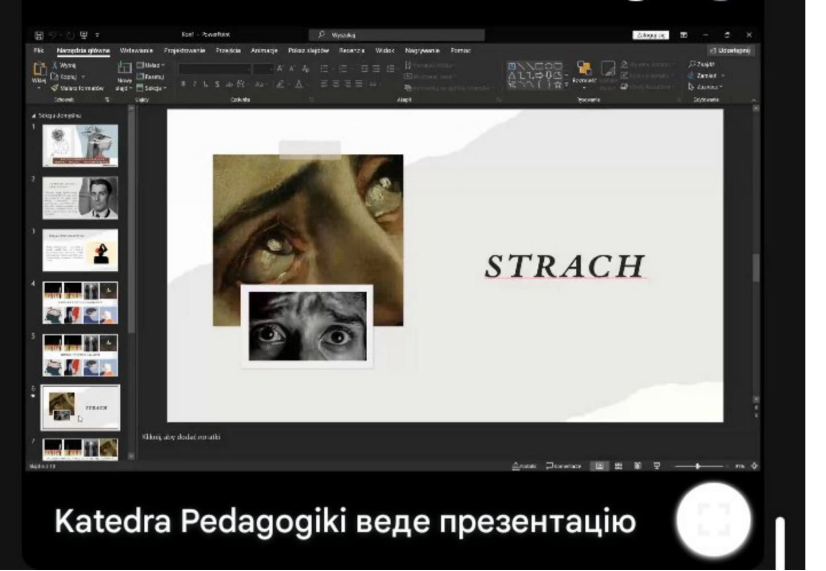Click the fit slide to window icon
The width and height of the screenshot is (826, 571).
pyautogui.click(x=754, y=466)
